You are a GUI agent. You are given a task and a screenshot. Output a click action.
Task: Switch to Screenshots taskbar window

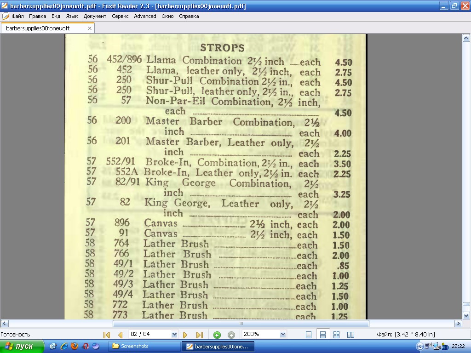click(x=143, y=346)
